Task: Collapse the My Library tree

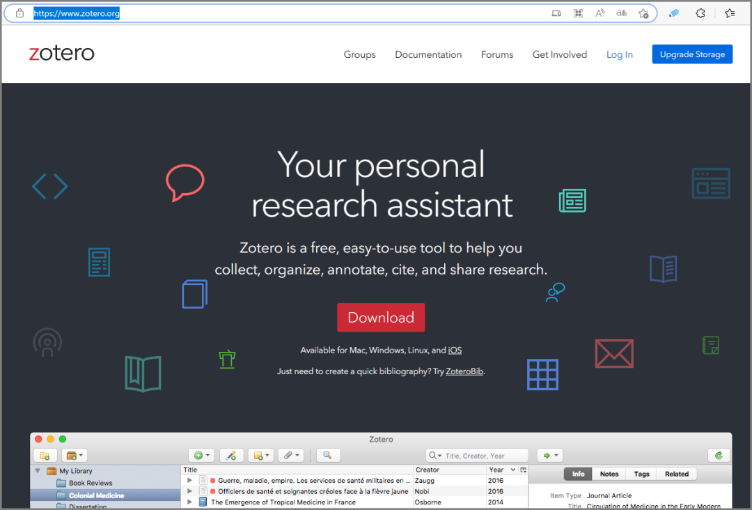Action: [x=38, y=471]
